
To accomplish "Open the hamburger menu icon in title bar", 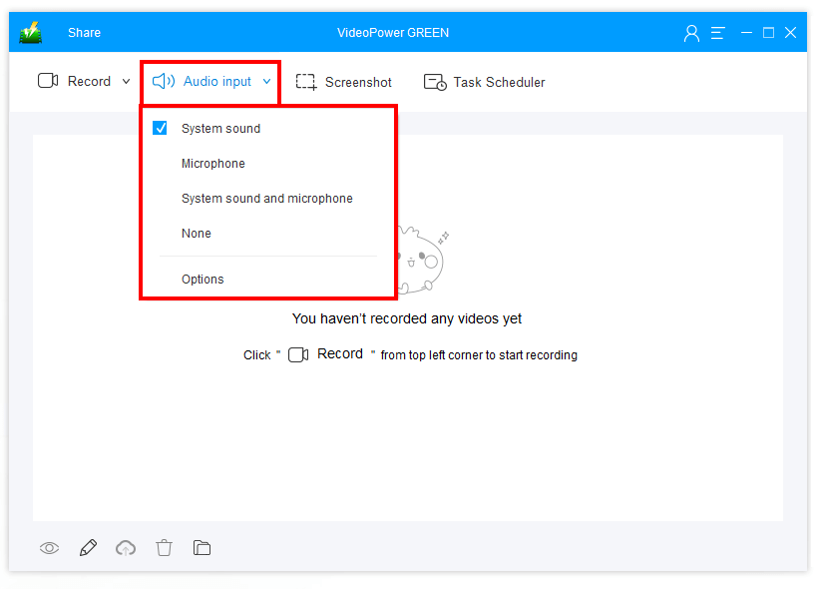I will click(x=718, y=33).
